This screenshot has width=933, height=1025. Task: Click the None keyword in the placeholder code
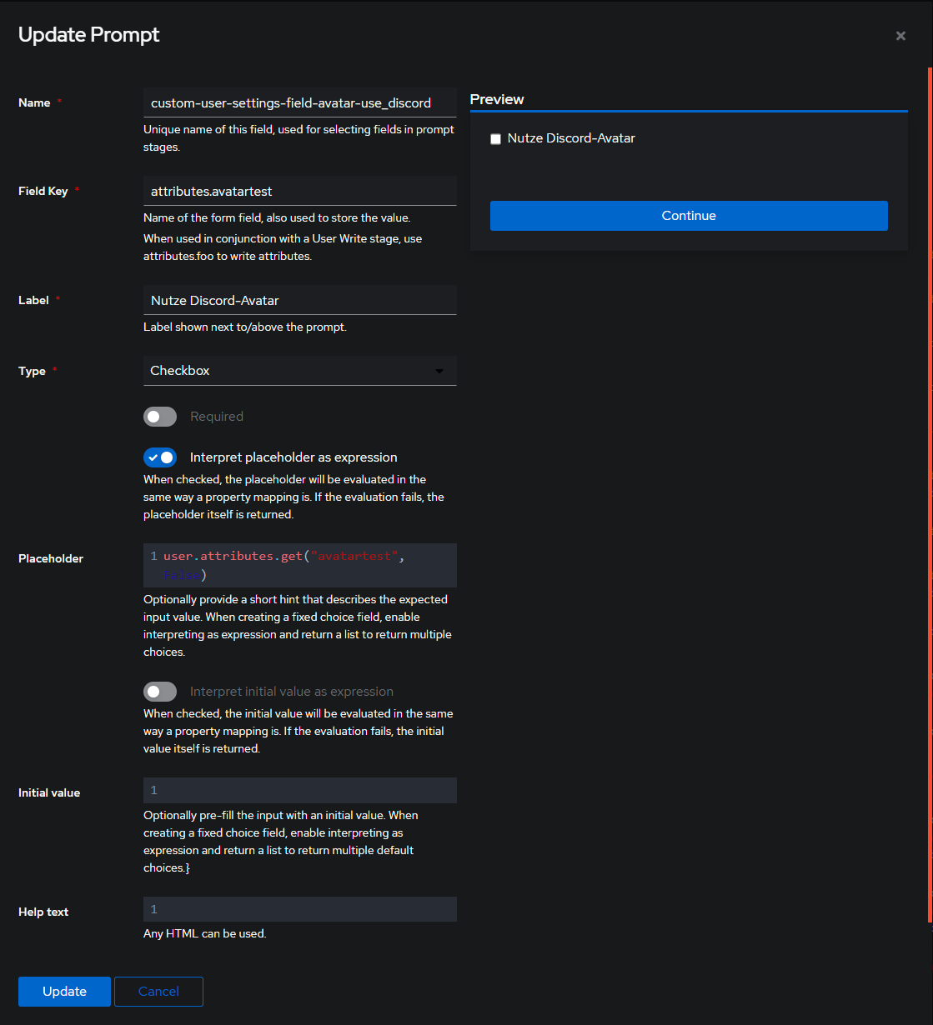[x=182, y=575]
